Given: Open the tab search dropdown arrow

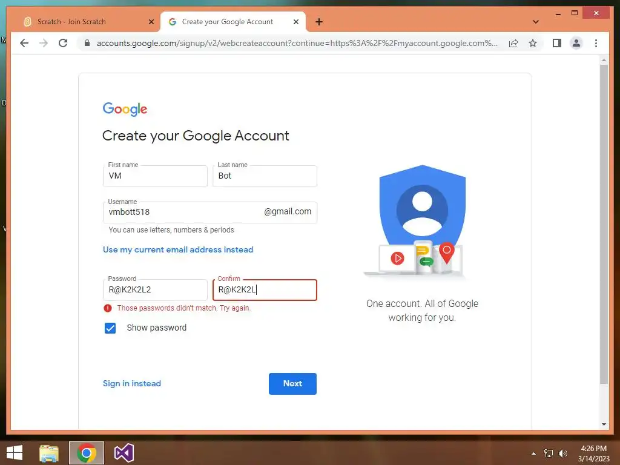Looking at the screenshot, I should [536, 22].
